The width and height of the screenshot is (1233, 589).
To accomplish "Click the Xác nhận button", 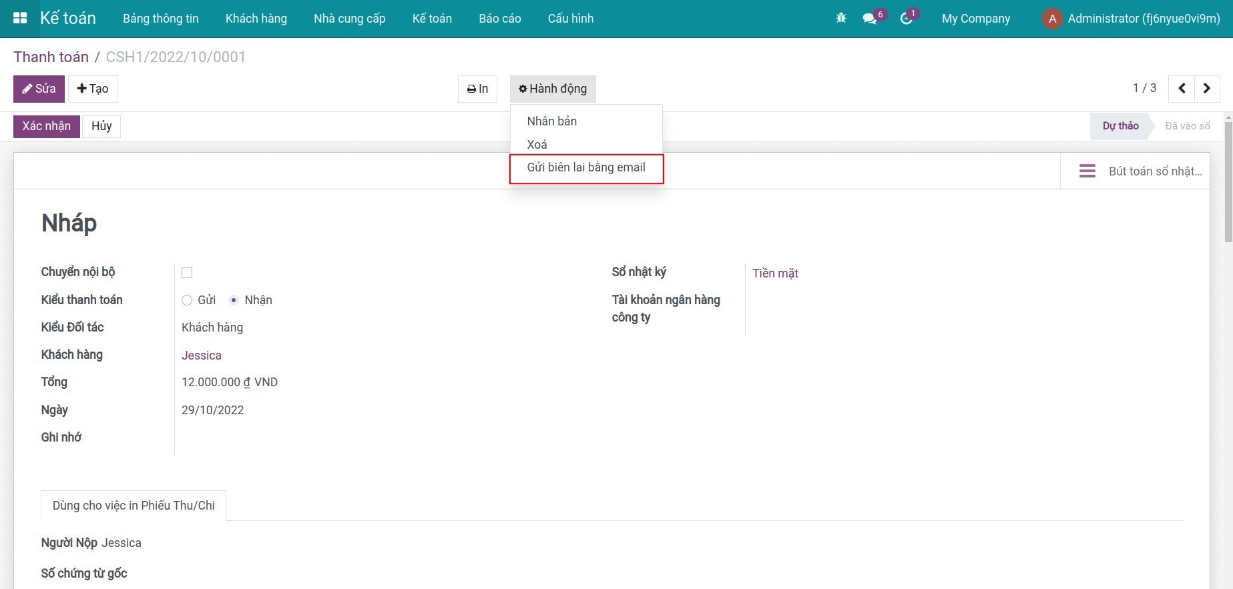I will pos(47,126).
